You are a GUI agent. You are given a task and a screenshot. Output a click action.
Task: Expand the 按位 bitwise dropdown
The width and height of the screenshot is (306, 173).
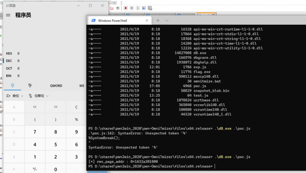(x=15, y=96)
